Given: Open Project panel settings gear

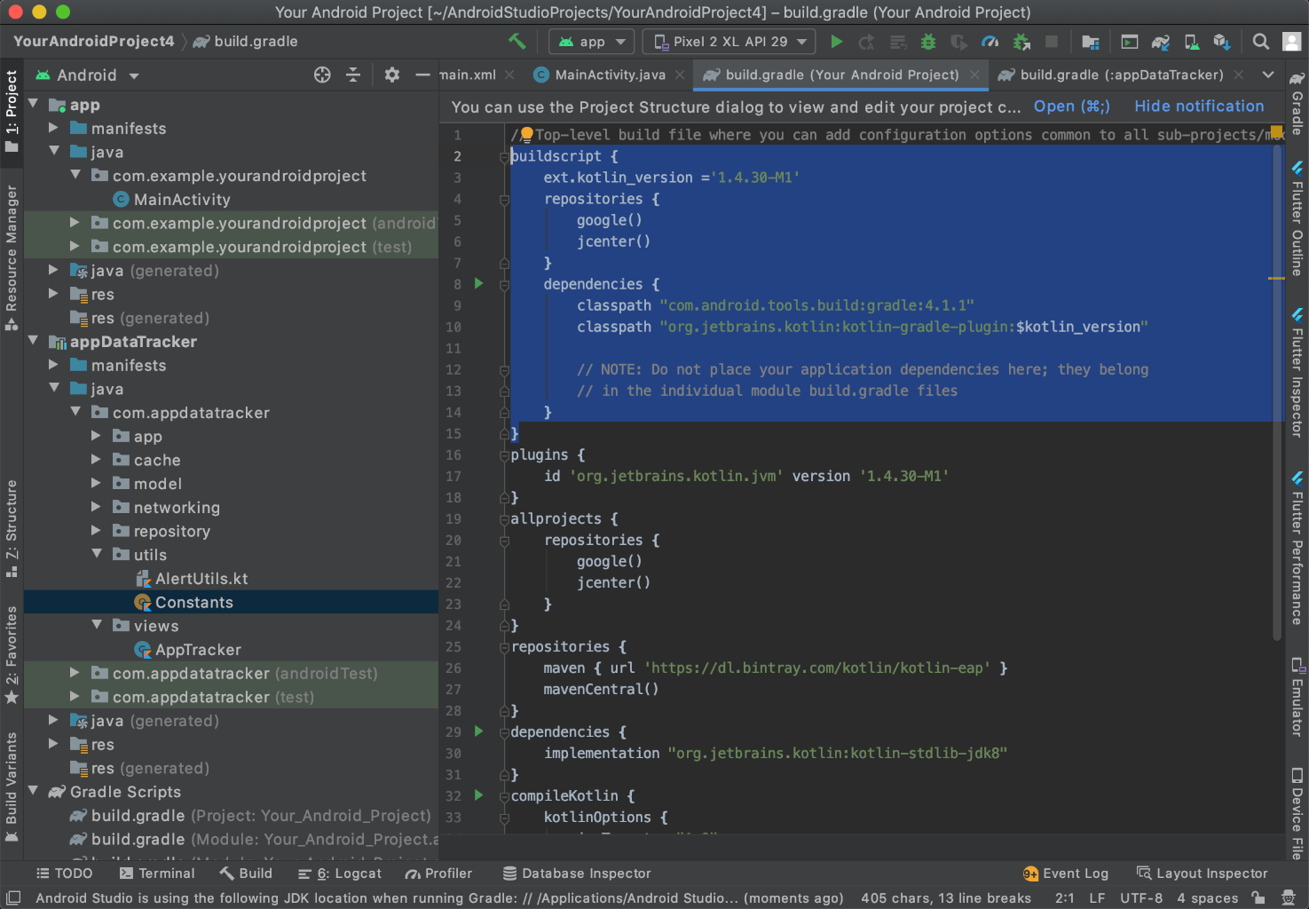Looking at the screenshot, I should pos(391,75).
